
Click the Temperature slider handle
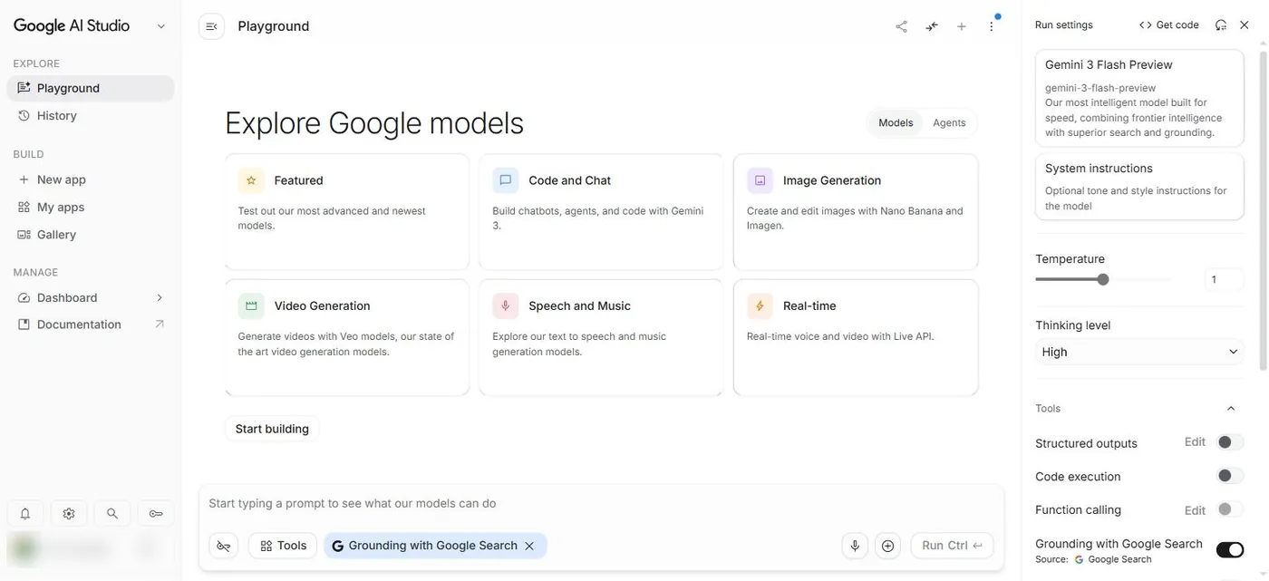coord(1103,279)
